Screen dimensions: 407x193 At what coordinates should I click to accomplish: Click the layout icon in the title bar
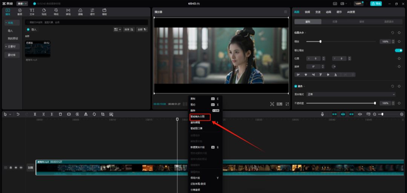tap(342, 4)
